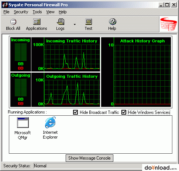Run the Test toolbar icon
The width and height of the screenshot is (179, 171).
point(89,22)
